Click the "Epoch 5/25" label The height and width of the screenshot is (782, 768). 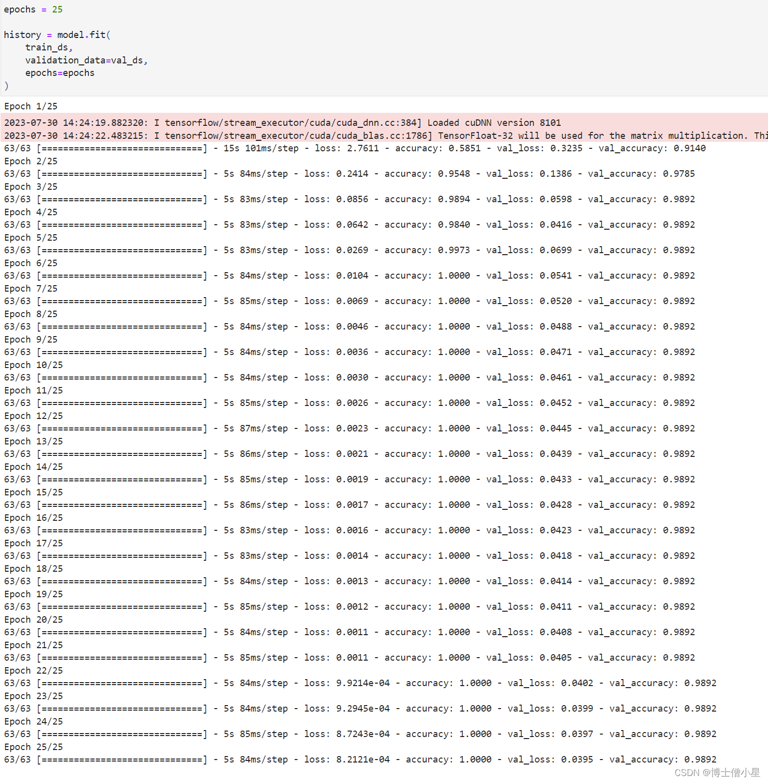point(31,238)
